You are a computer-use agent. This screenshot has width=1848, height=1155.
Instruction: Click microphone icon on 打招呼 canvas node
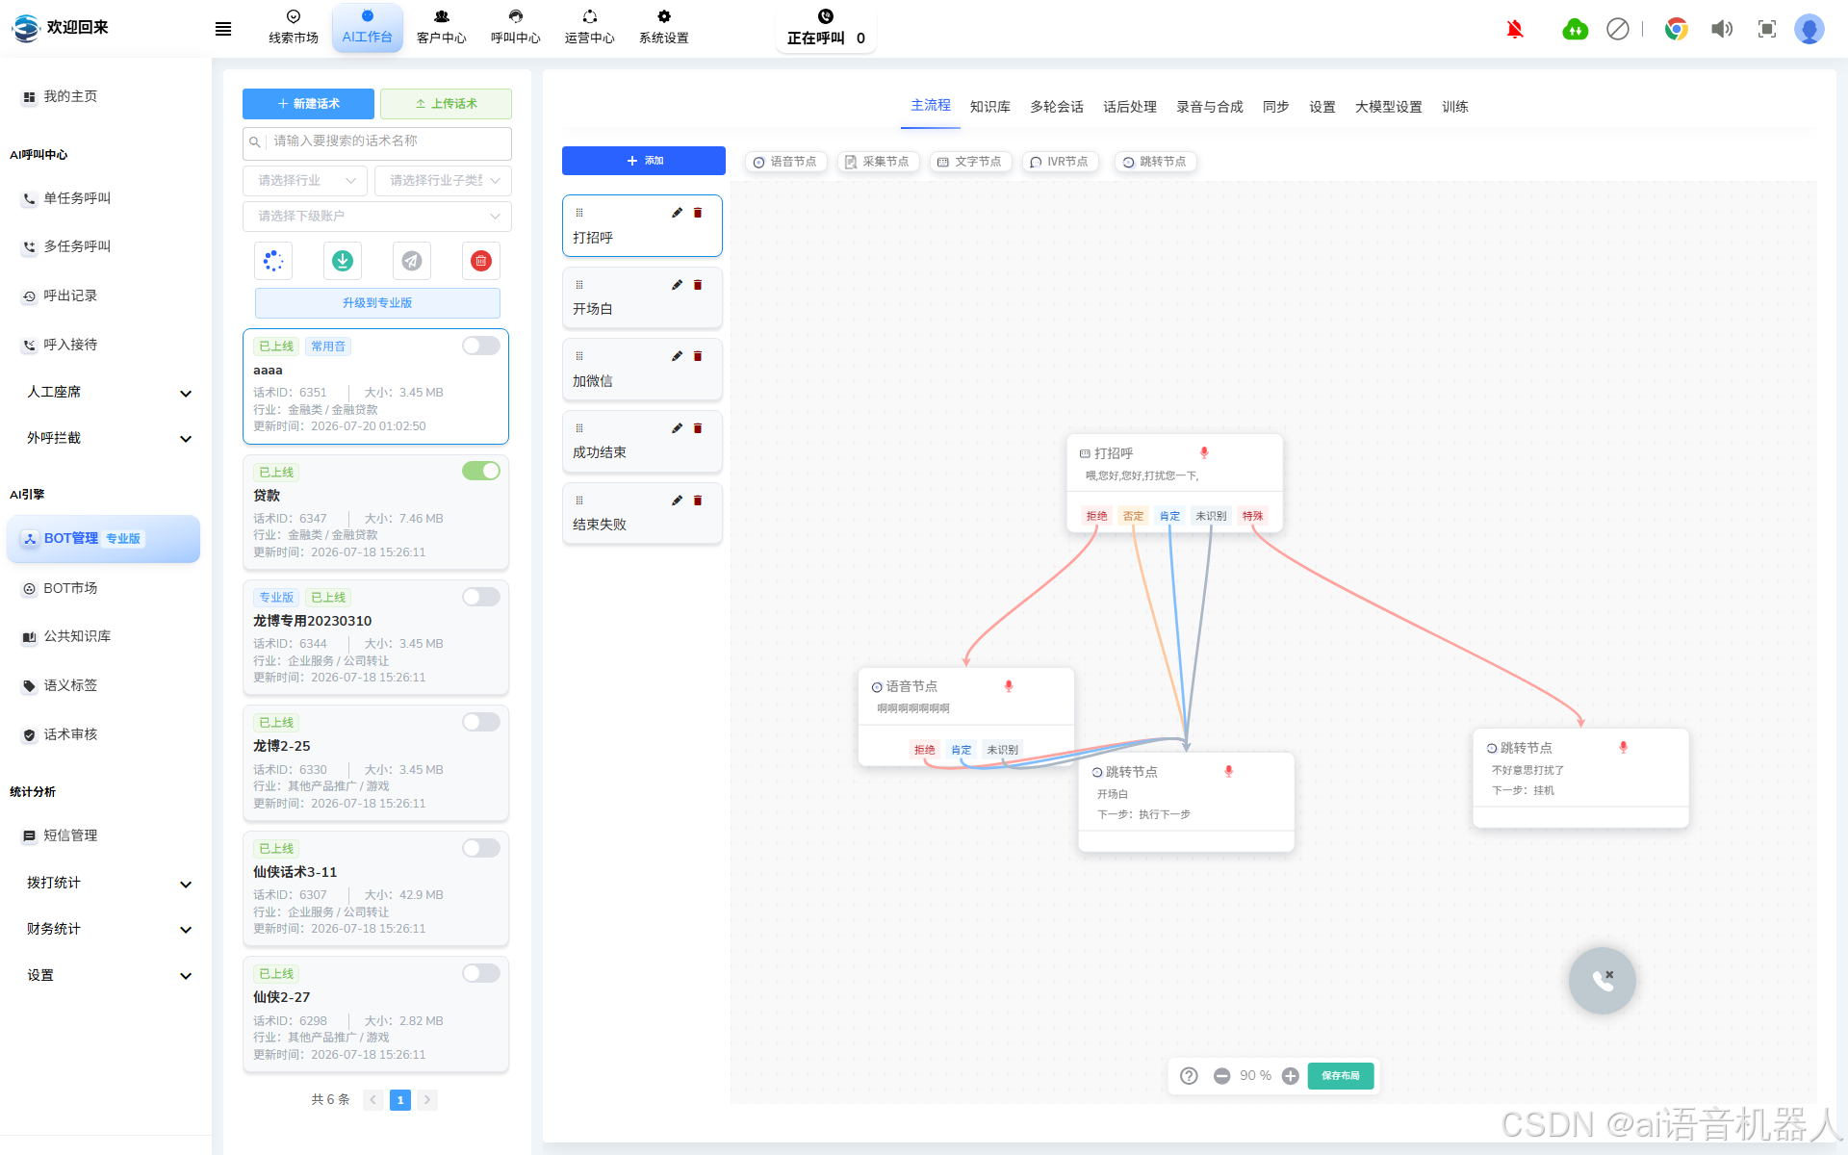pyautogui.click(x=1204, y=452)
